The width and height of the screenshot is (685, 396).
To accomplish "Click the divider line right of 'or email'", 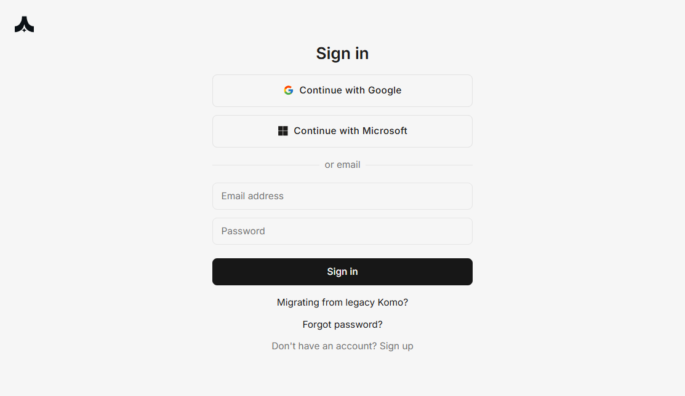I will 419,165.
